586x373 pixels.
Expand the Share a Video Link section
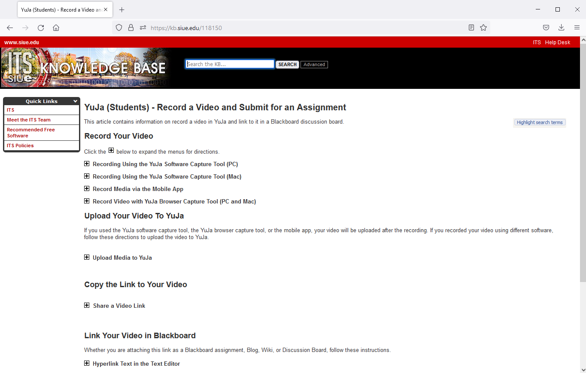click(x=87, y=306)
